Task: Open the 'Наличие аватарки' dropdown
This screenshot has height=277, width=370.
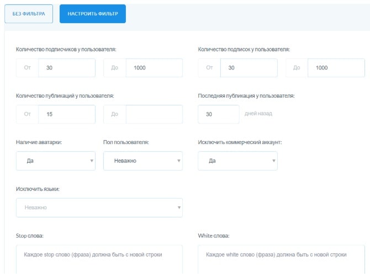Action: 56,161
